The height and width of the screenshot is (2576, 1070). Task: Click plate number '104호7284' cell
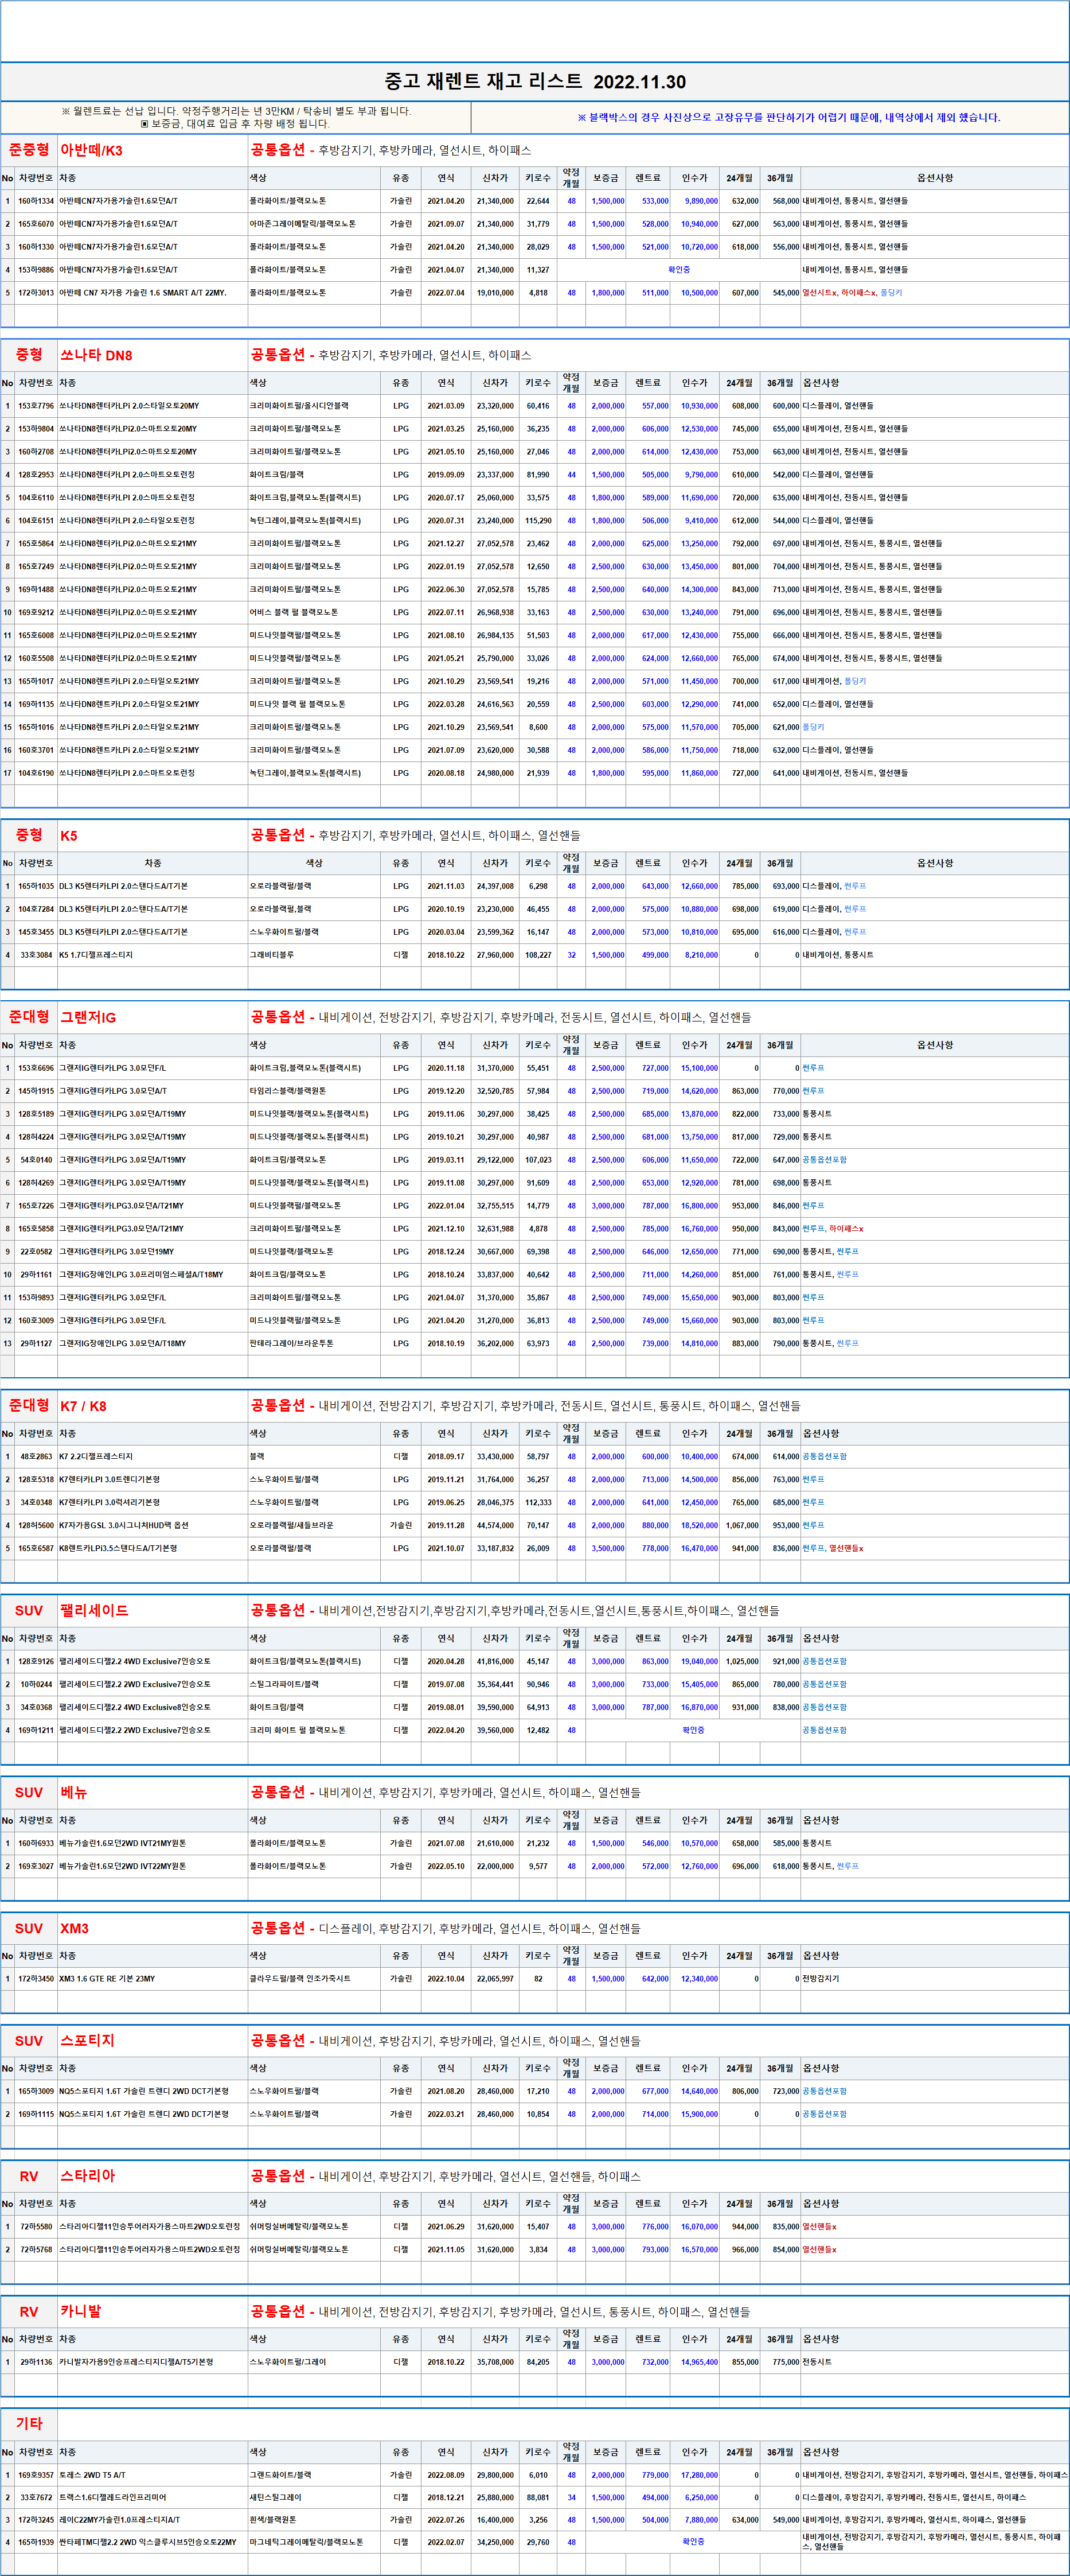coord(36,909)
